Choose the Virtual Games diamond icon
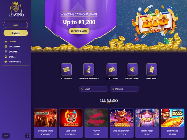This screenshot has height=140, width=187. tap(132, 69)
